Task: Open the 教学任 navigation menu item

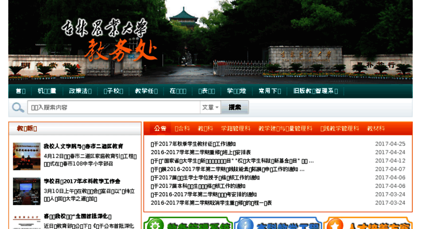Action: click(x=146, y=91)
